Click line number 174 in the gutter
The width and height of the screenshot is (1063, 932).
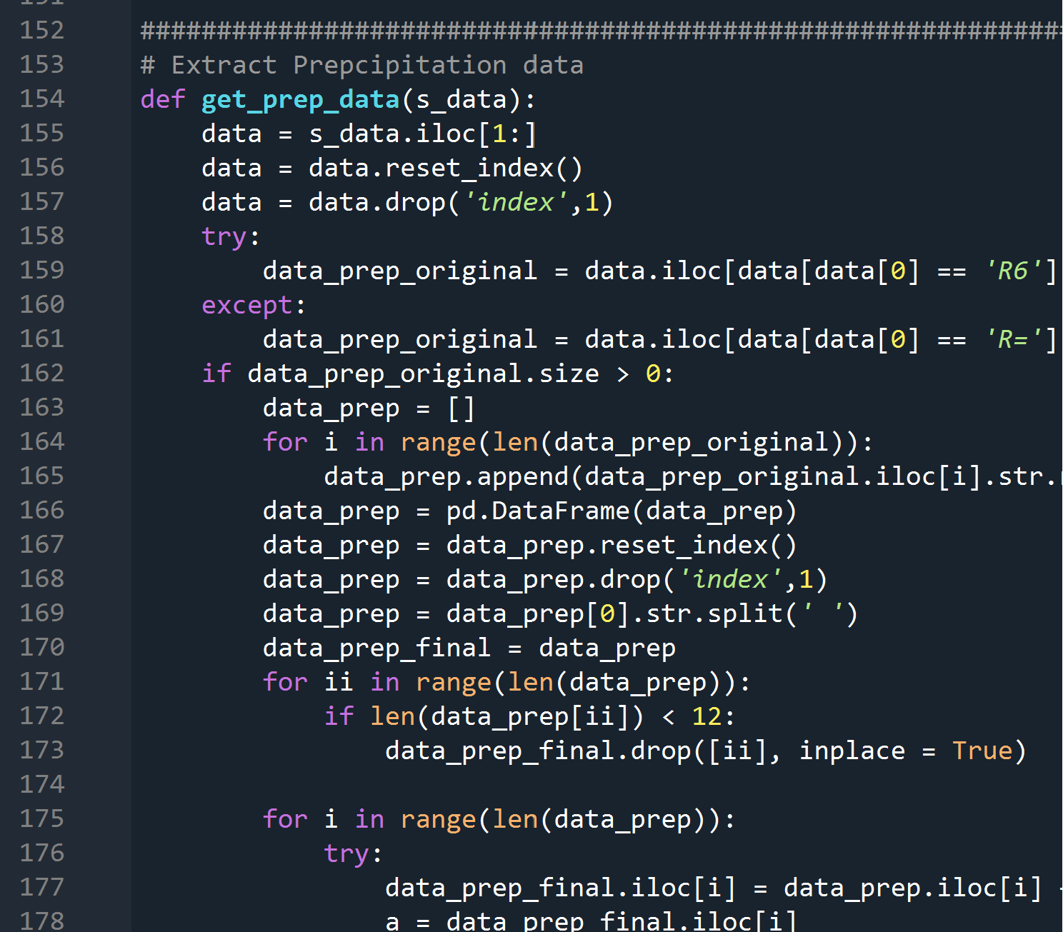tap(42, 784)
